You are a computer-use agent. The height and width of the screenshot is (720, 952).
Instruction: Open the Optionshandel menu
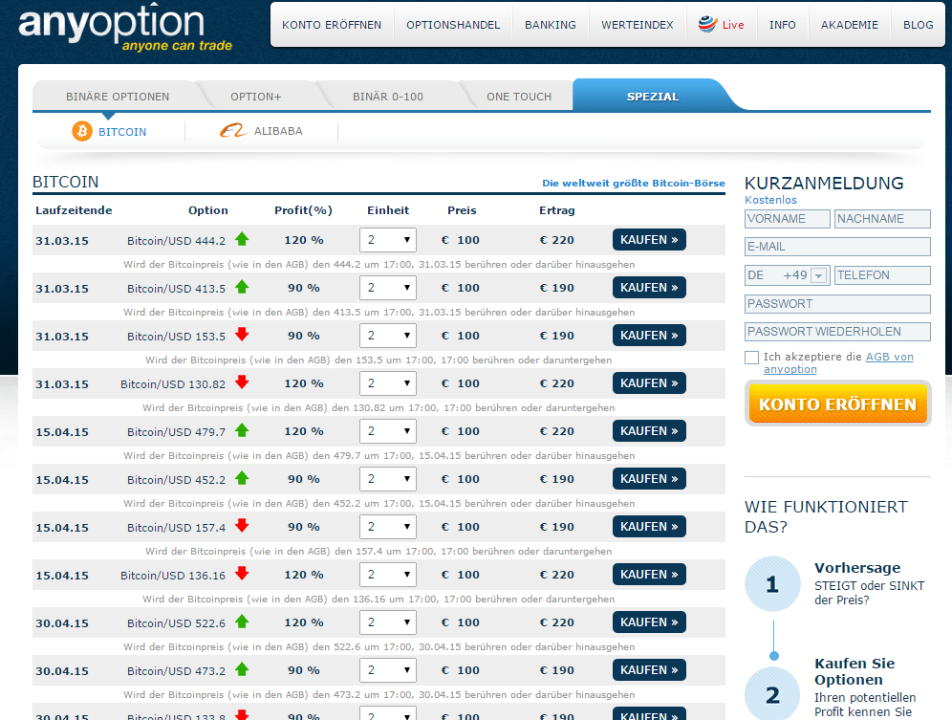tap(453, 25)
